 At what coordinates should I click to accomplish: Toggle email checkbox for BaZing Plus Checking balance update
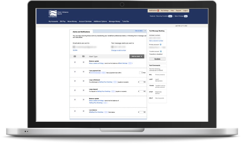pyautogui.click(x=75, y=99)
